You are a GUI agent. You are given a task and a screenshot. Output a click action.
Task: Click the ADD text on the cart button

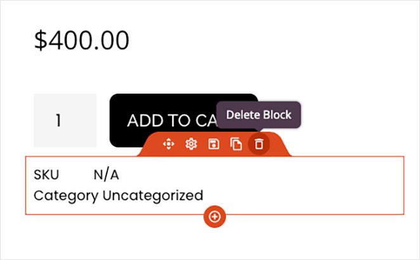click(145, 121)
